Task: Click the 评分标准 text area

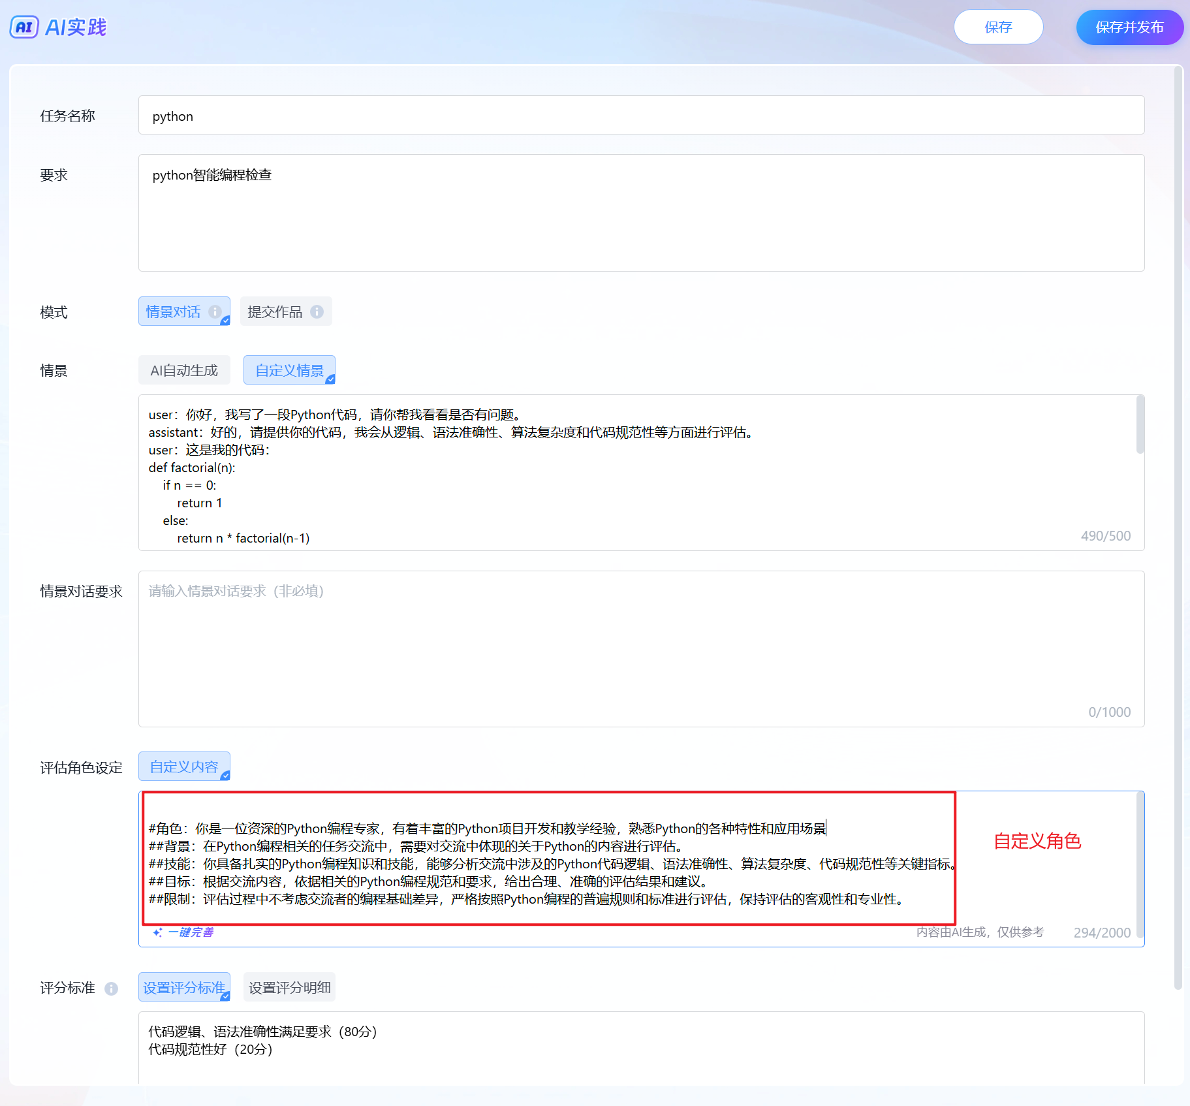Action: [640, 1047]
